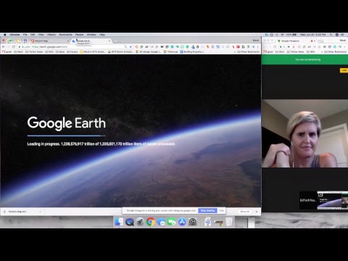The width and height of the screenshot is (348, 261).
Task: Open the Oculus bookmarks folder
Action: point(72,51)
